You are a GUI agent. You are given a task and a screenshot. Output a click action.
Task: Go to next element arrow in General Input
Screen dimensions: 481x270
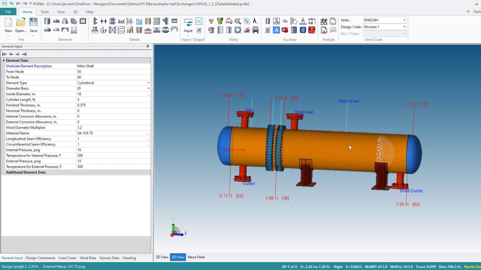click(17, 54)
